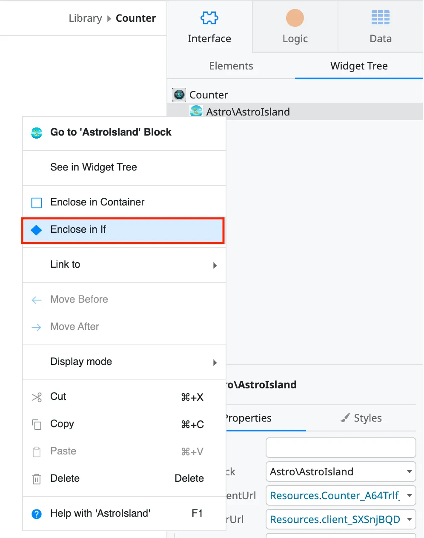Screen dimensions: 424x538
Task: Click the Help question mark icon
Action: [x=37, y=514]
